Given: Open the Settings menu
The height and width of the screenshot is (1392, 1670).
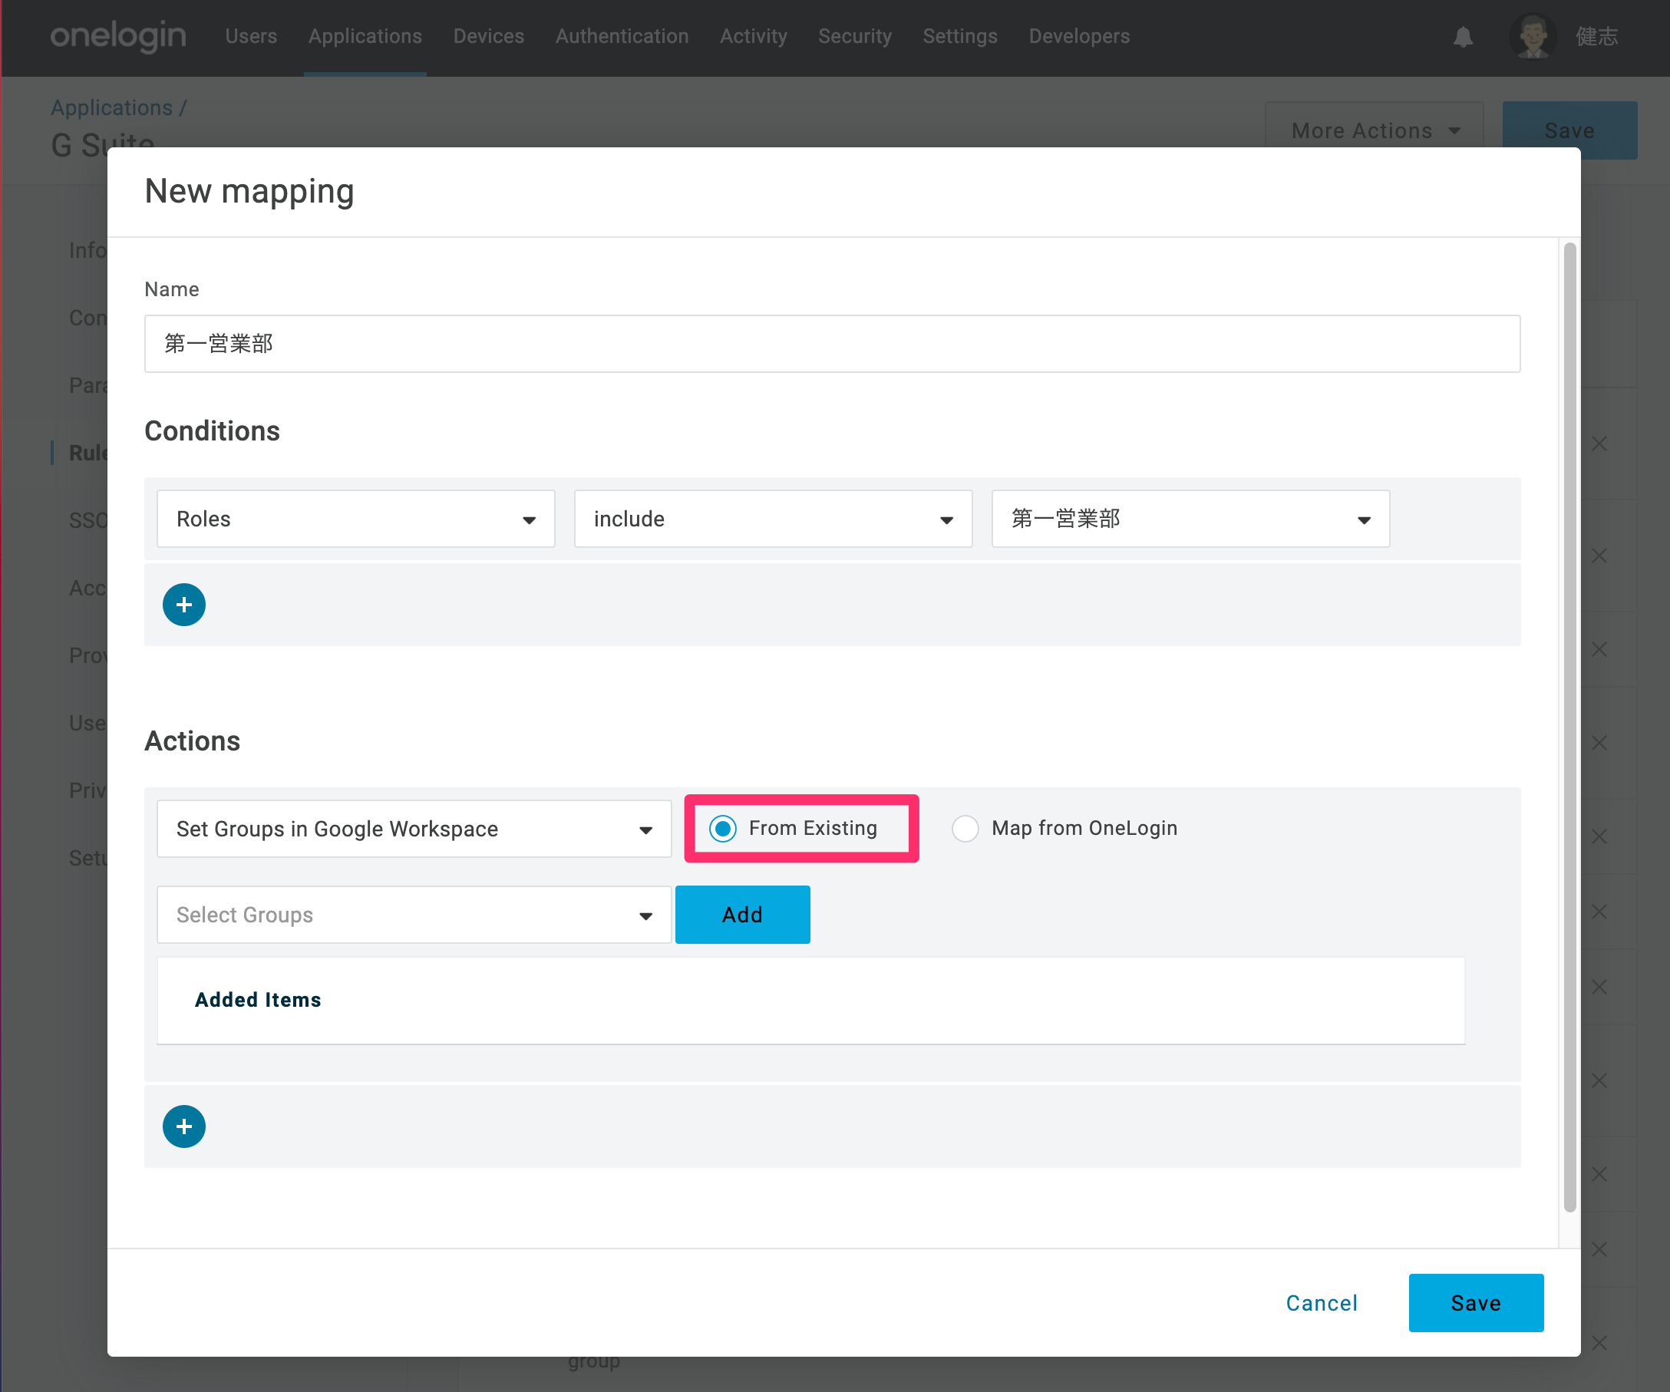Looking at the screenshot, I should 960,37.
